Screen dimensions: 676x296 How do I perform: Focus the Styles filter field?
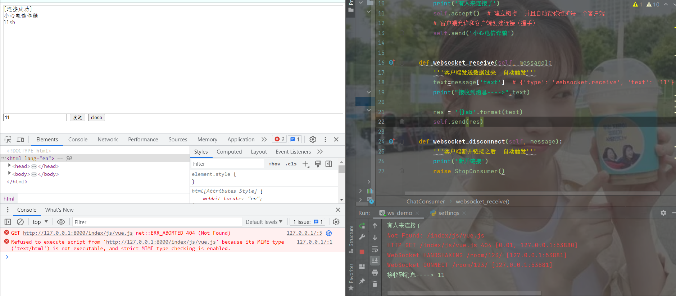227,164
